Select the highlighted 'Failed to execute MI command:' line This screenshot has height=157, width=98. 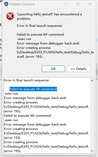tap(33, 89)
